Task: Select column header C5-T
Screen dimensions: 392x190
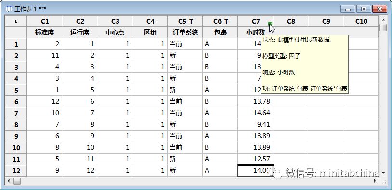Action: [x=185, y=22]
